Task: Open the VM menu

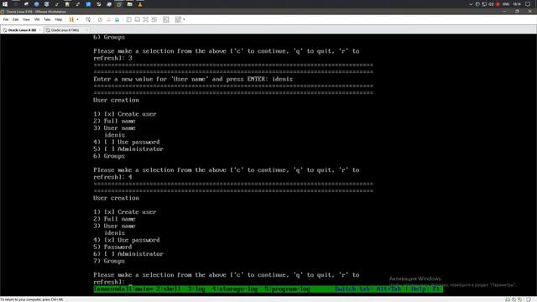Action: 37,19
